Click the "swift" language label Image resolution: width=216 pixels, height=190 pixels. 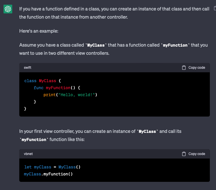point(28,68)
